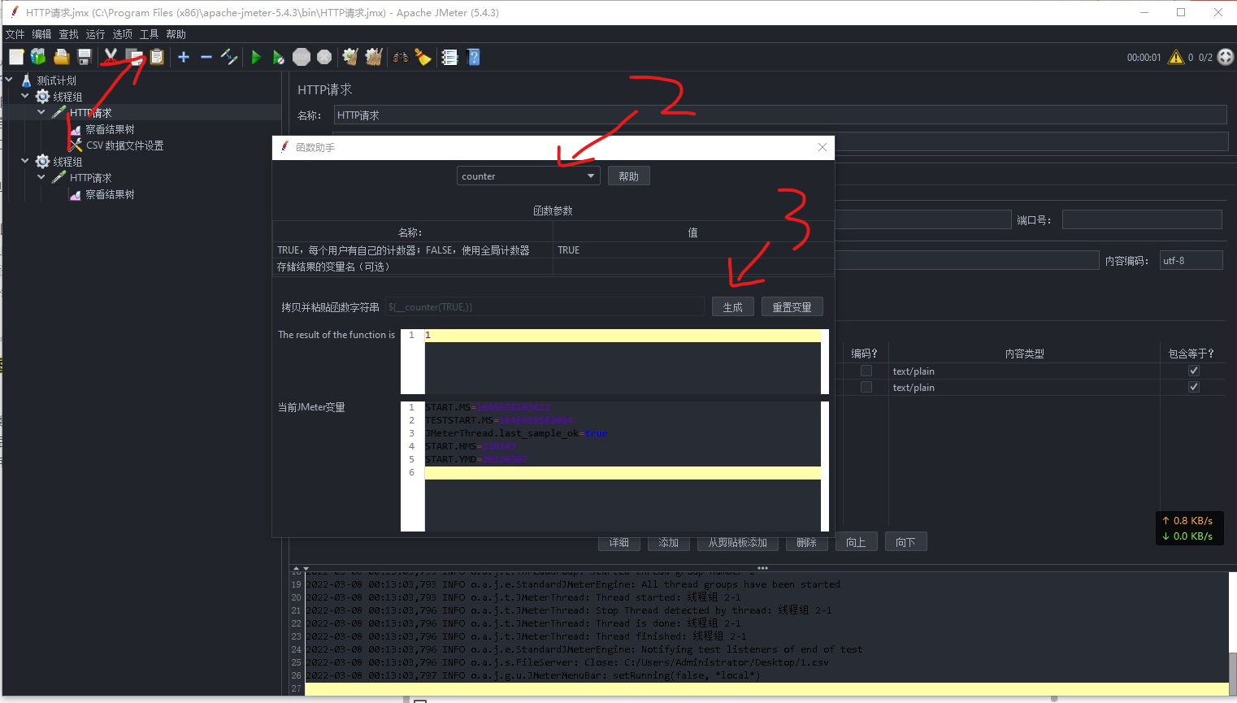
Task: Select 察看结果树 under first HTTP请求
Action: [x=110, y=129]
